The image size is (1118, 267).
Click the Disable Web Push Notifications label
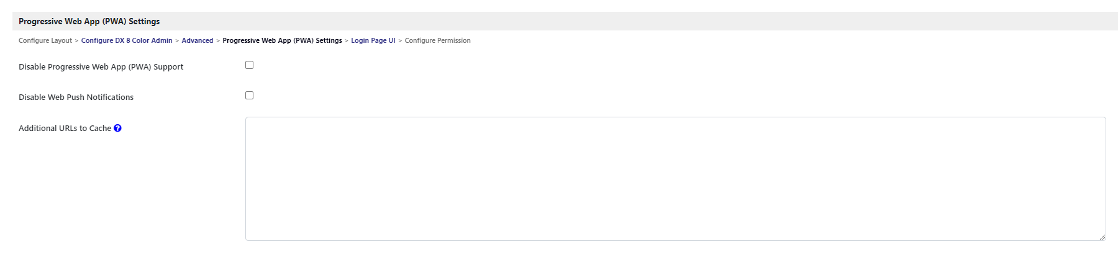pyautogui.click(x=76, y=97)
